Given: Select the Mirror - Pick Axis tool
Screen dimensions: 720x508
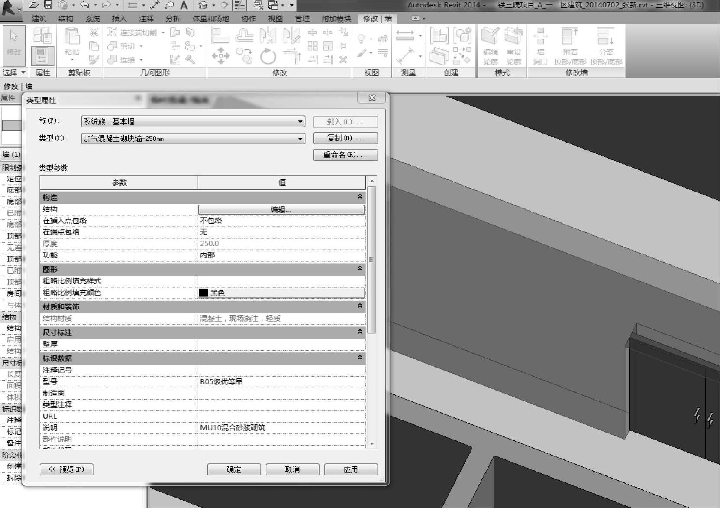Looking at the screenshot, I should 268,36.
